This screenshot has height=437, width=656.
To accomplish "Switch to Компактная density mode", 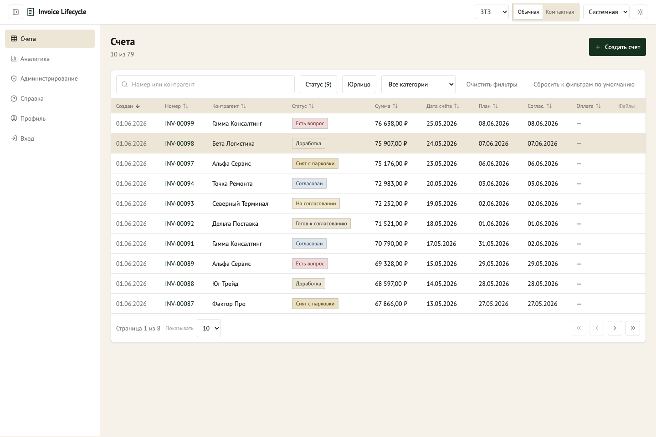I will click(x=560, y=12).
